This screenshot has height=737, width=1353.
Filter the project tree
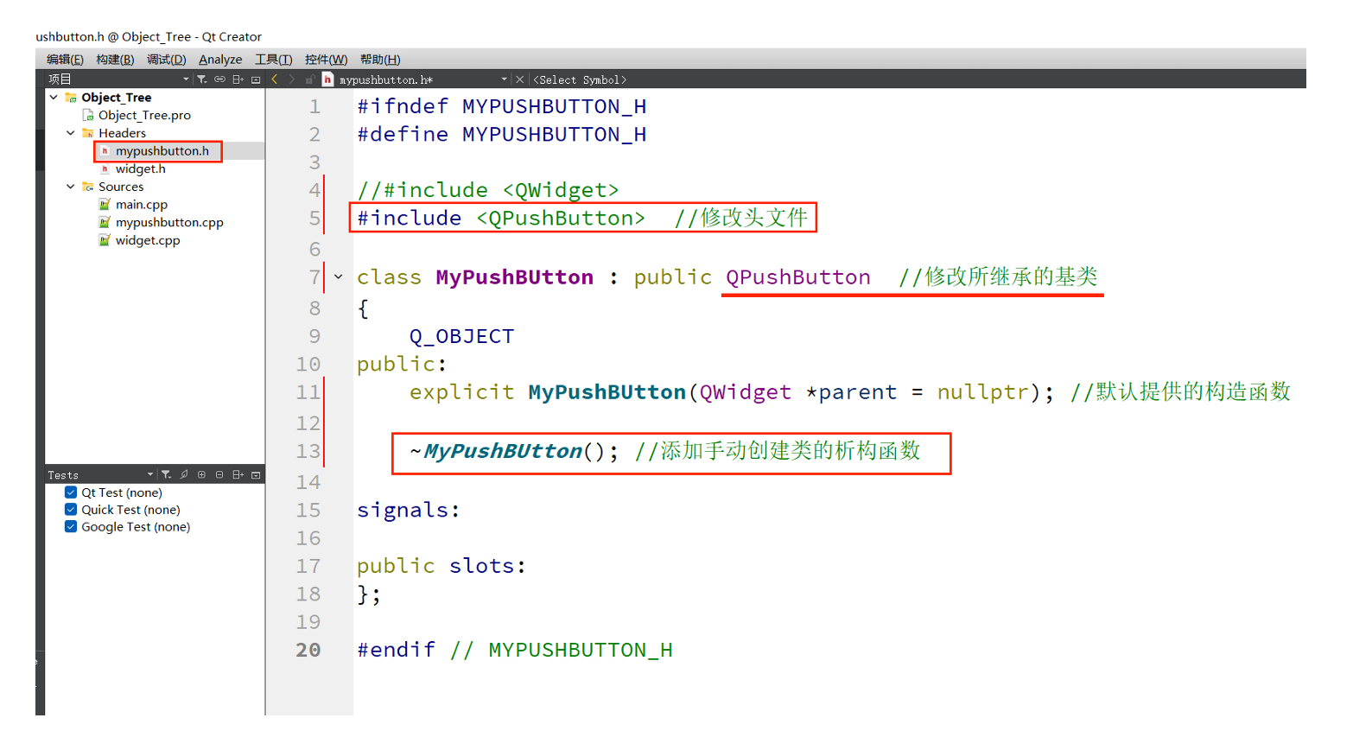click(x=201, y=79)
